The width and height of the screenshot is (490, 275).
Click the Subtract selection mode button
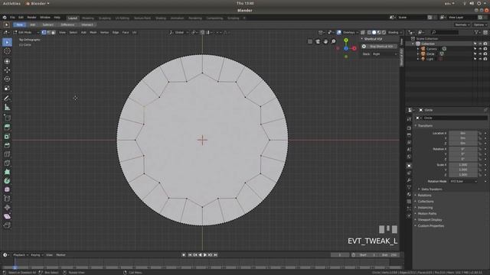tap(47, 24)
